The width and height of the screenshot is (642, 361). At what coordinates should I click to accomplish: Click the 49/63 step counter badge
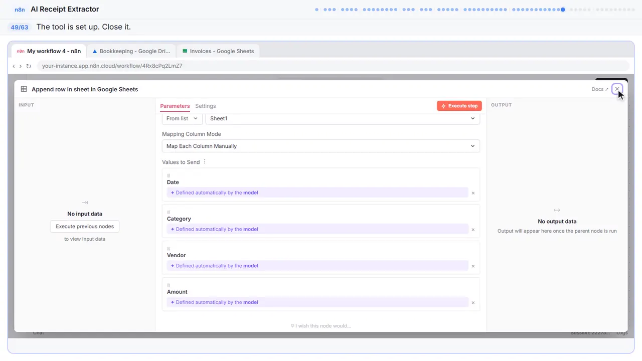tap(20, 27)
